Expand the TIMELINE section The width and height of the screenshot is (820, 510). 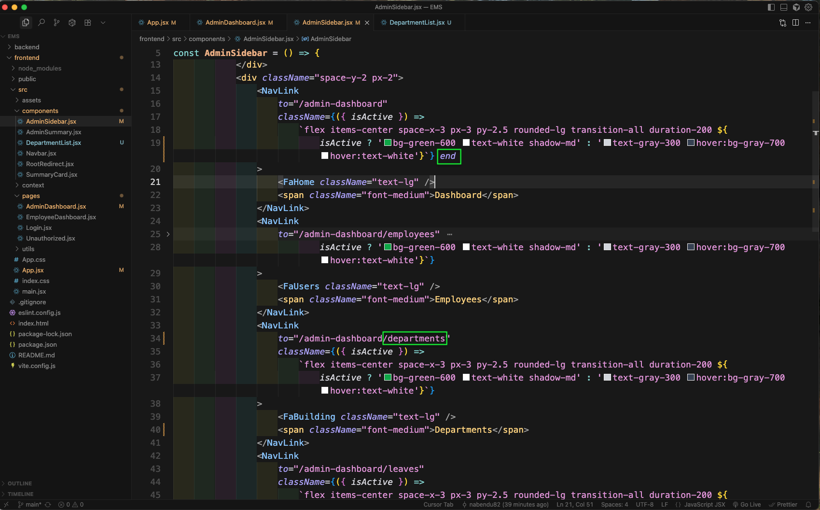66,494
